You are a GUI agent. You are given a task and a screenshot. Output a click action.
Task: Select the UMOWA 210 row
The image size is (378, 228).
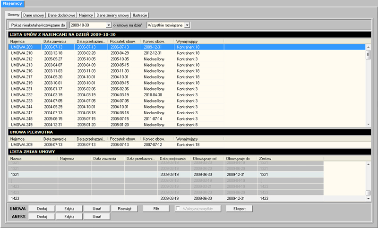(x=116, y=53)
